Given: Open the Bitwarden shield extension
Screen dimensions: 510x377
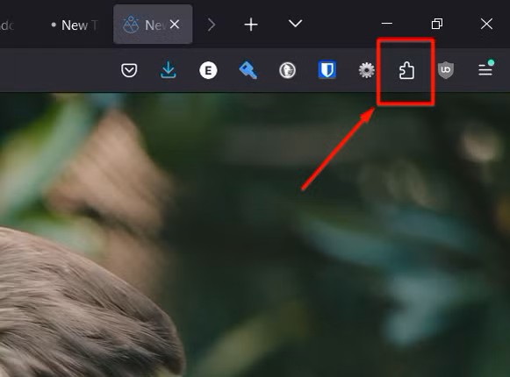Looking at the screenshot, I should 327,70.
